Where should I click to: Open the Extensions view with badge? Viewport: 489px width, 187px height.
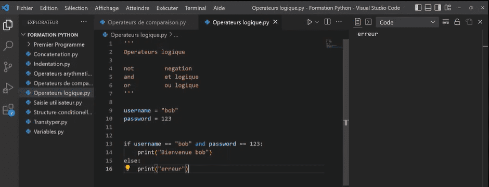(8, 110)
